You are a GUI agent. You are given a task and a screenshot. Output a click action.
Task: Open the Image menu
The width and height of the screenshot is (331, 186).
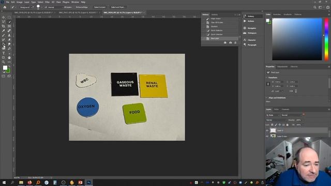(x=19, y=2)
